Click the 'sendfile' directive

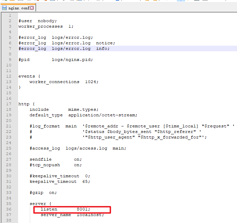(41, 159)
